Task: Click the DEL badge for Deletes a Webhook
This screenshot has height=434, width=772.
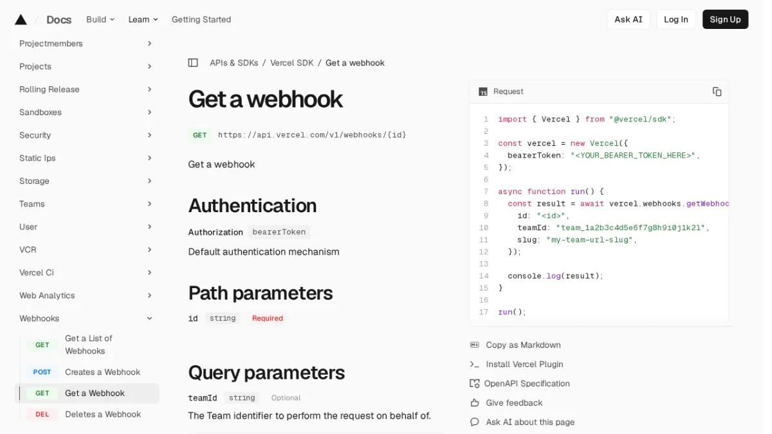Action: coord(42,414)
